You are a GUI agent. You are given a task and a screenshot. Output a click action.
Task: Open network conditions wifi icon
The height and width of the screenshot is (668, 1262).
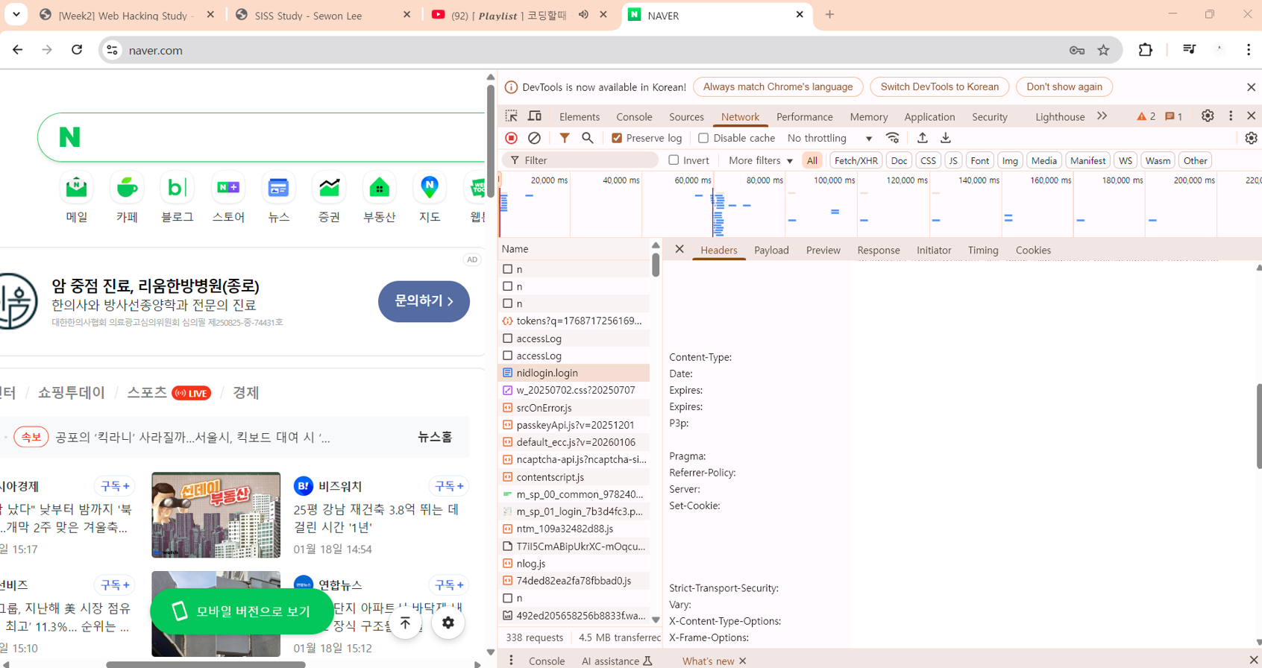coord(892,138)
